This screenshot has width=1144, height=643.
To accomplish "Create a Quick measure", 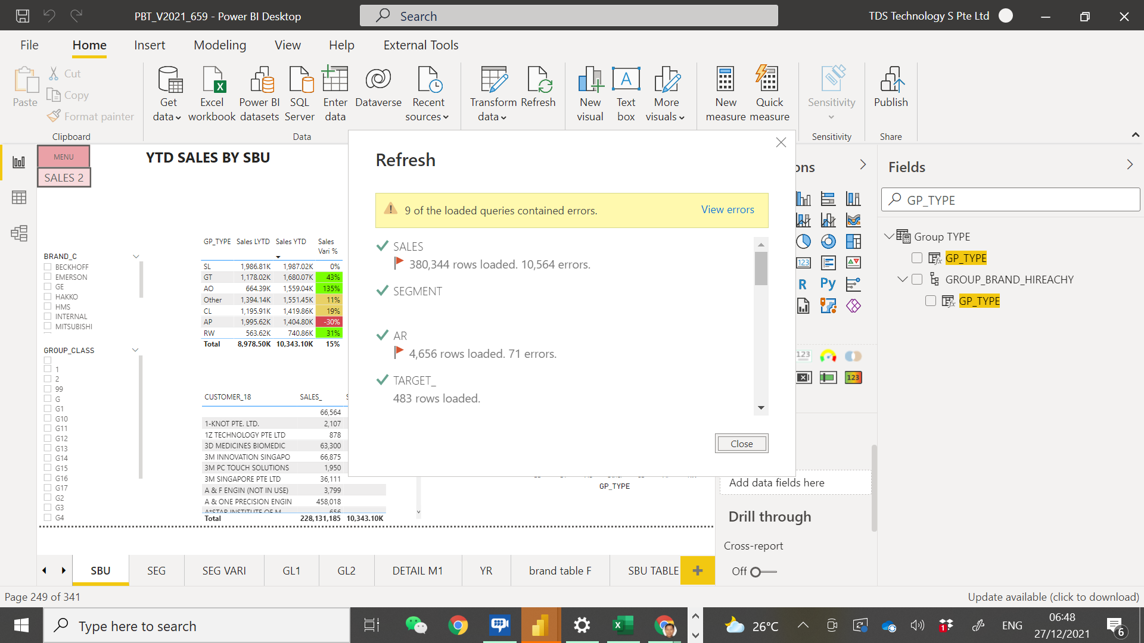I will [769, 93].
